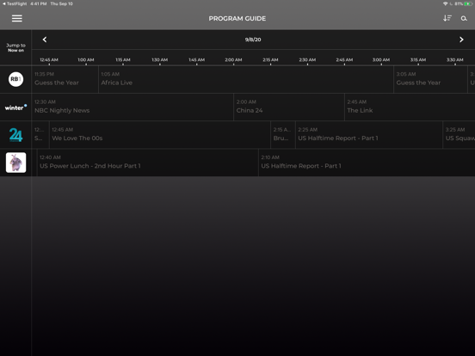This screenshot has height=356, width=475.
Task: Open US Power Lunch 2nd Hour Part 1
Action: point(147,163)
